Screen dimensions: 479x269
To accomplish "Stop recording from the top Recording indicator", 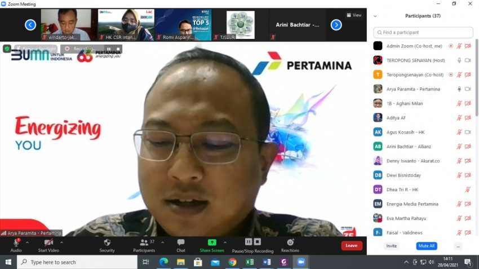I will (118, 49).
